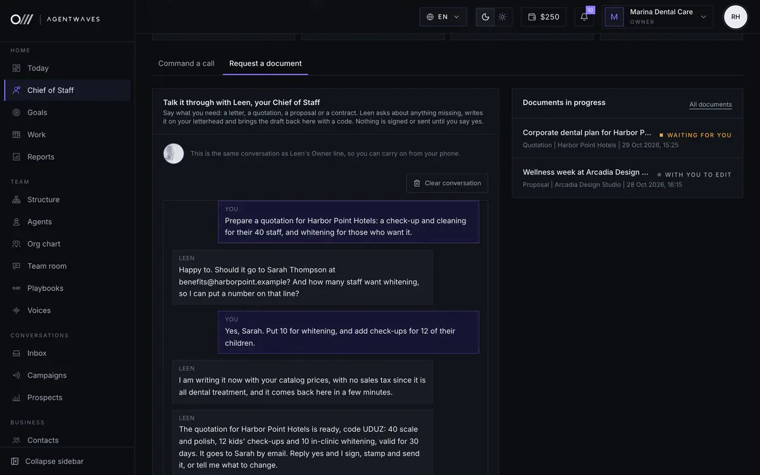The width and height of the screenshot is (760, 475).
Task: Select Request a document tab
Action: tap(265, 63)
